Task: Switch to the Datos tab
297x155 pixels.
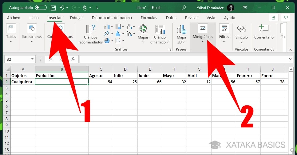Action: click(171, 18)
